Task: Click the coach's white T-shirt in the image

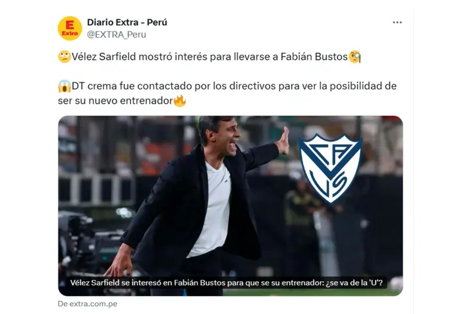Action: click(x=213, y=209)
